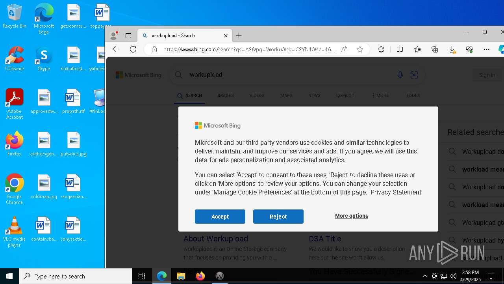View site information lock icon
Viewport: 504px width, 284px height.
pos(154,49)
